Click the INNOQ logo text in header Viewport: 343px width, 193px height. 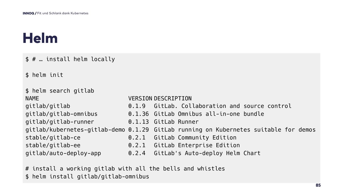(28, 13)
